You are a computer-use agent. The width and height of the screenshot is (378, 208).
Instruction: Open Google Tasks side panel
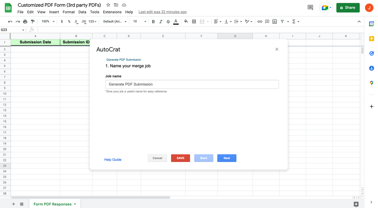point(371,53)
